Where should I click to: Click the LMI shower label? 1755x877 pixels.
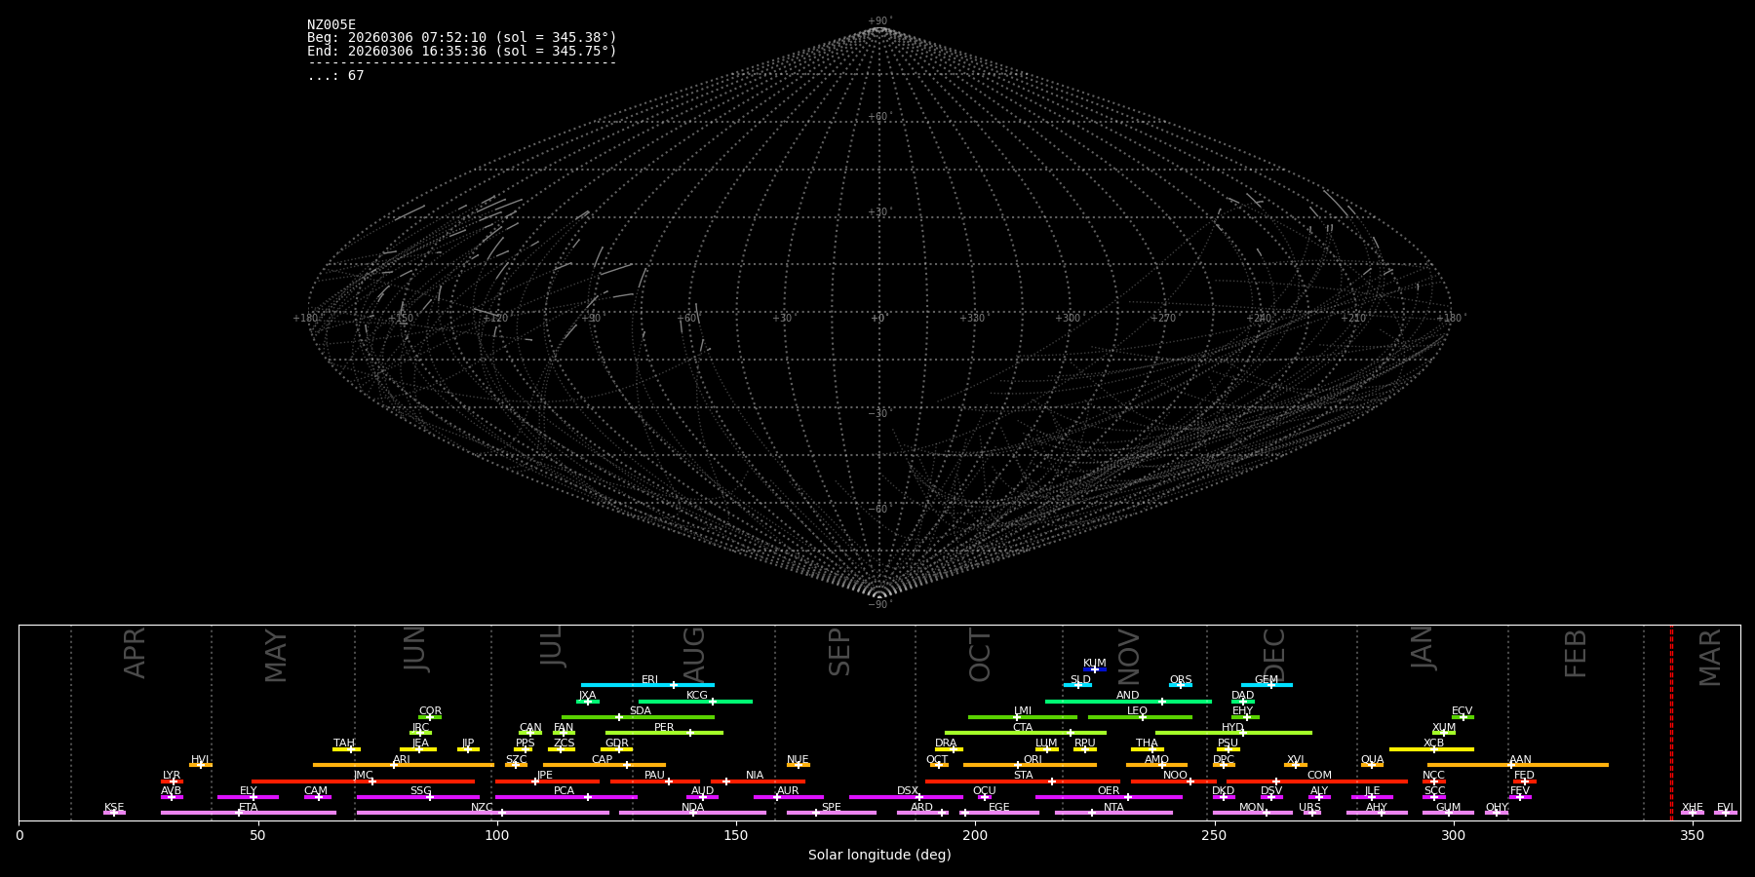tap(1023, 711)
